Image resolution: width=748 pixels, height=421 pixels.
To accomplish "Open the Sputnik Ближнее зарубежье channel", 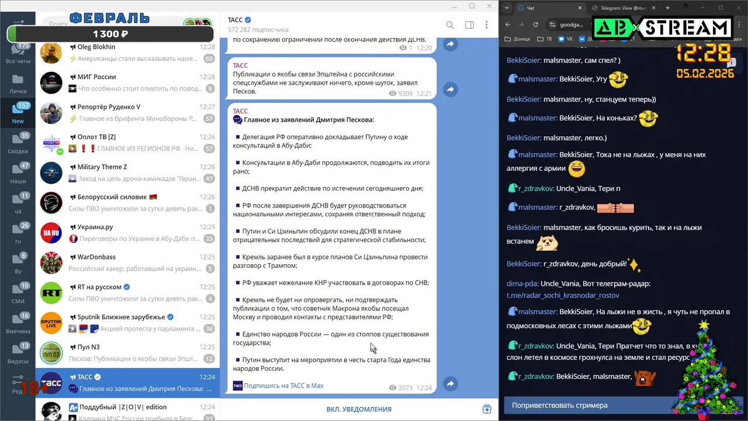I will click(x=127, y=323).
